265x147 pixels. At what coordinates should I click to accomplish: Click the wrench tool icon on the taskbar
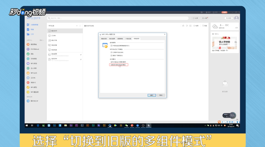click(149, 125)
